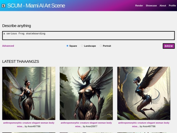Open the Showcase page

151,6
